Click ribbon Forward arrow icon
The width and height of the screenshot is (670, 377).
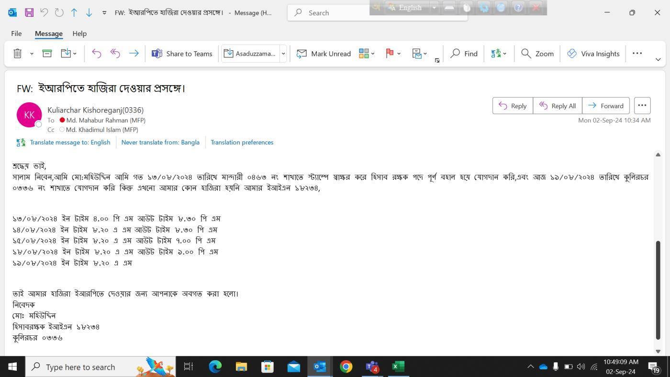pyautogui.click(x=134, y=54)
